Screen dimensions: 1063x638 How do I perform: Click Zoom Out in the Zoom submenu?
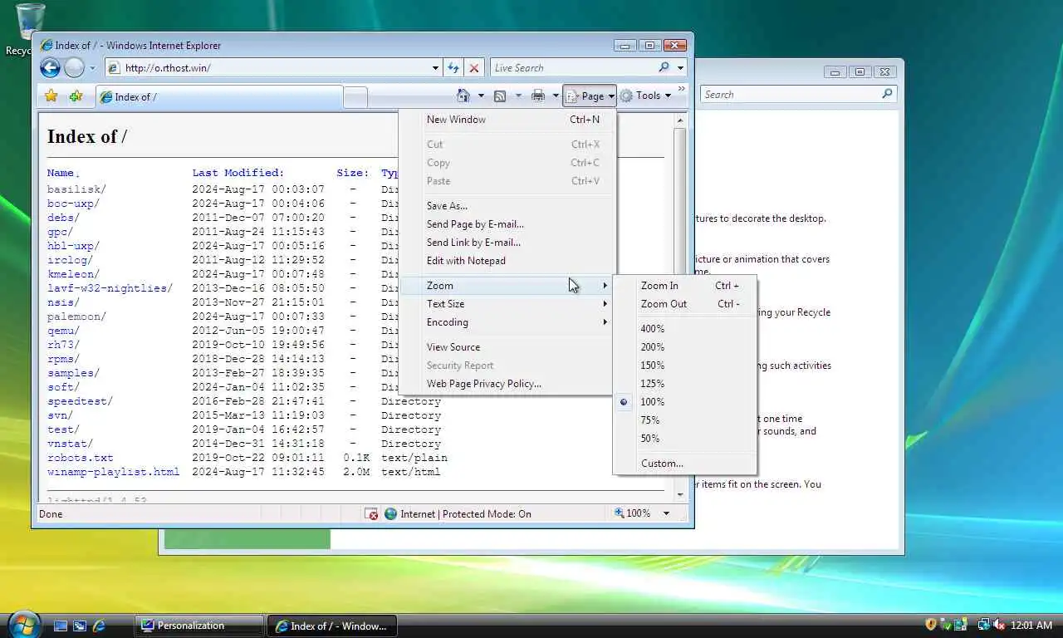click(x=685, y=304)
